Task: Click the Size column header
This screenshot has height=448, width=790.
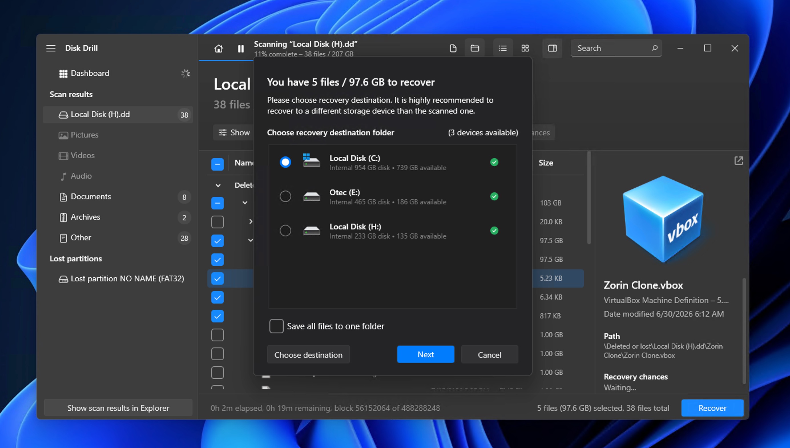Action: point(546,163)
